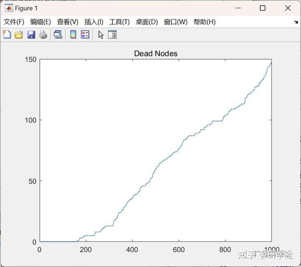Click the Print Figure icon
This screenshot has height=267, width=301.
click(43, 35)
